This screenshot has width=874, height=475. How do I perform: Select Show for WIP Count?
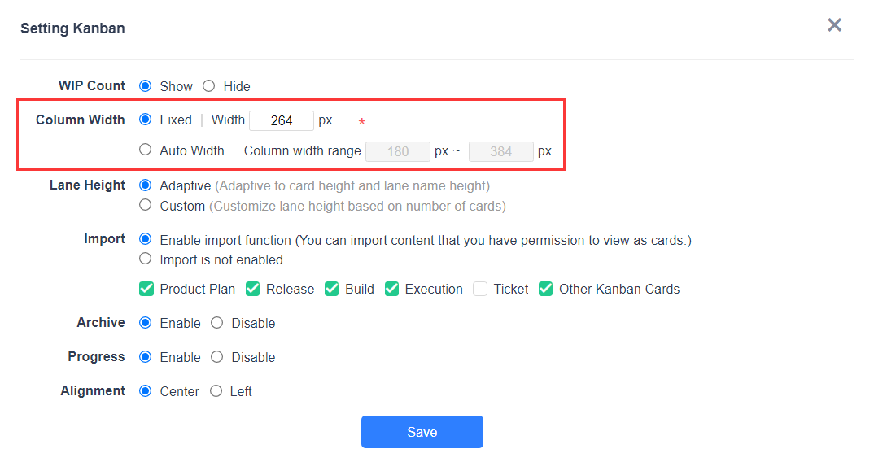146,86
